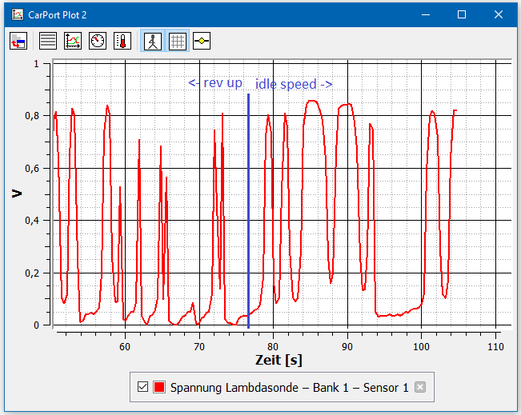The height and width of the screenshot is (415, 521).
Task: Select the Spannung Lambdasonde legend label
Action: (289, 388)
